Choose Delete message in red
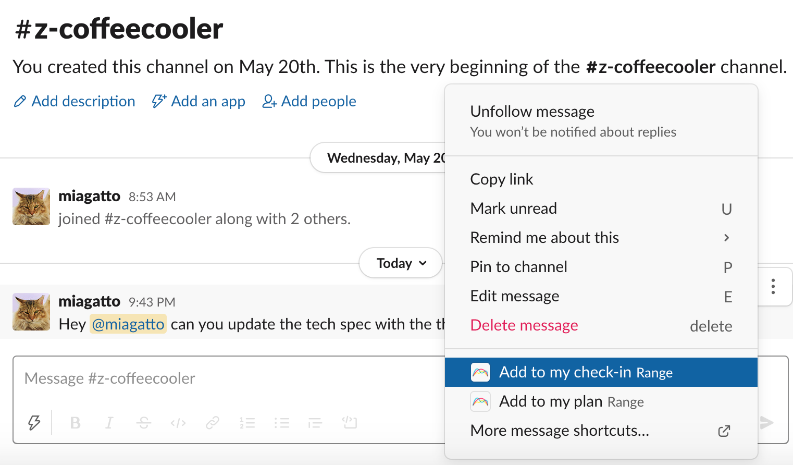Image resolution: width=793 pixels, height=465 pixels. point(601,325)
